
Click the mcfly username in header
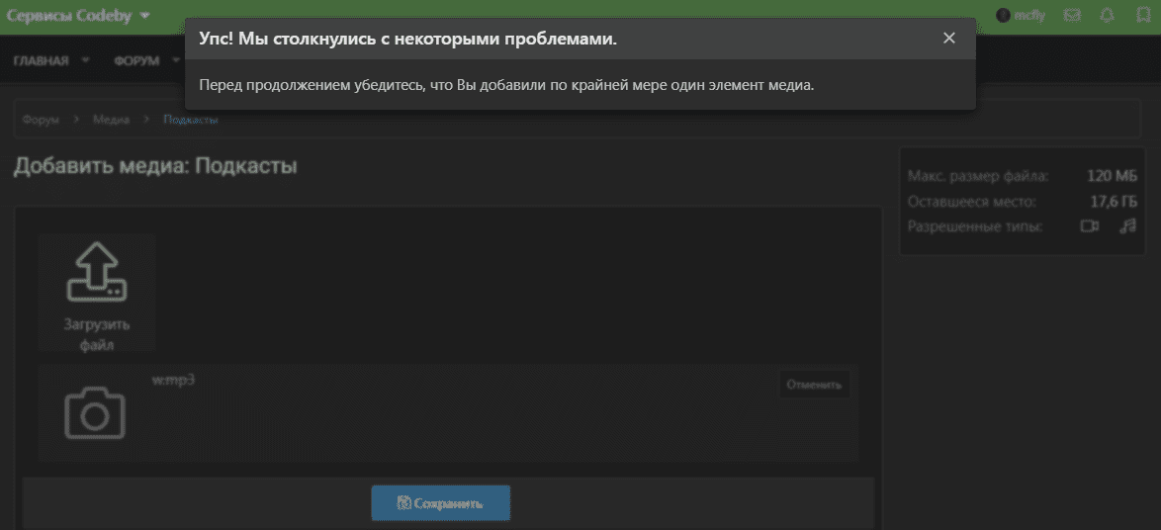click(1028, 15)
